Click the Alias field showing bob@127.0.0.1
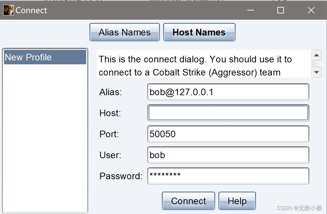Image resolution: width=327 pixels, height=214 pixels. point(228,92)
